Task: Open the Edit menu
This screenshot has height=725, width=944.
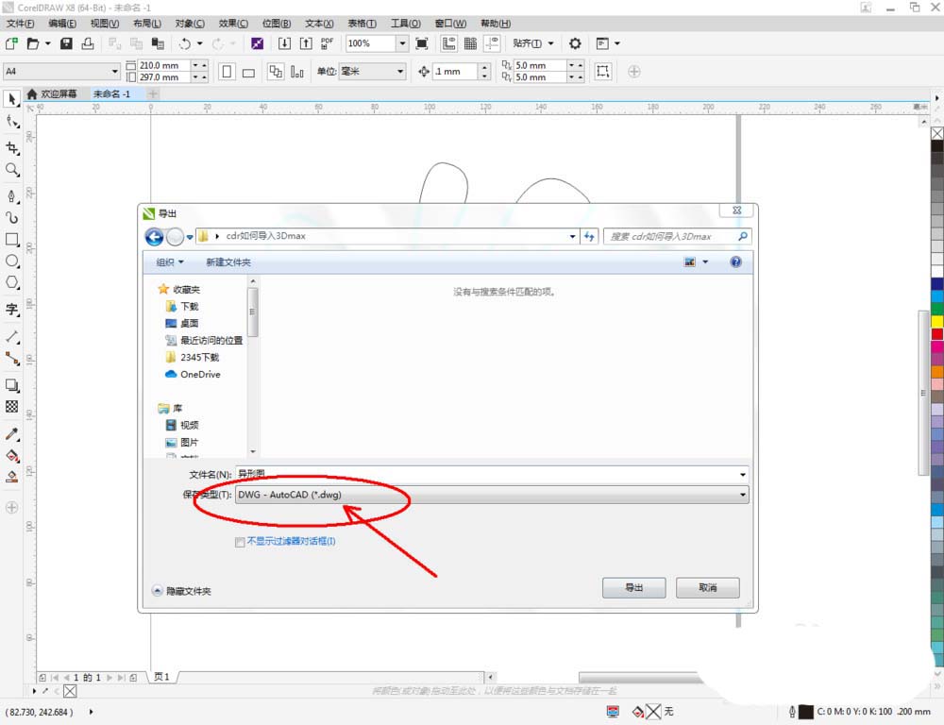Action: coord(62,23)
